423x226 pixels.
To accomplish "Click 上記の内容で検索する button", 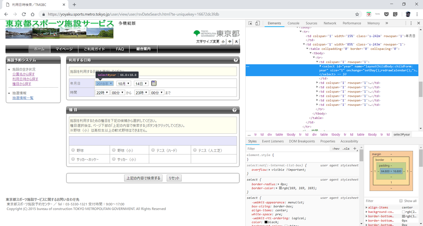I will point(143,178).
